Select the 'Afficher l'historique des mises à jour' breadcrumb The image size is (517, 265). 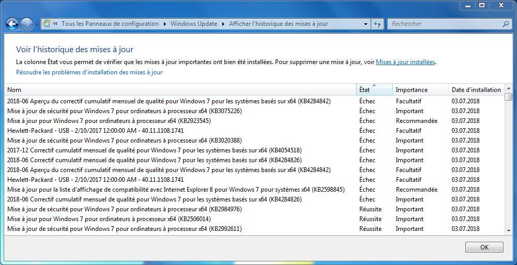(x=278, y=24)
